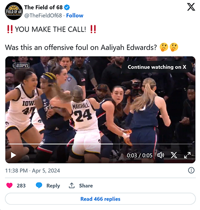The height and width of the screenshot is (210, 200).
Task: Click the blue verified badge
Action: point(67,7)
